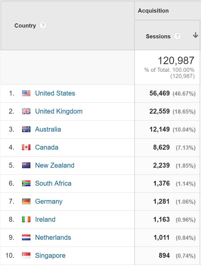
Task: Open the United Kingdom country link
Action: click(x=59, y=111)
